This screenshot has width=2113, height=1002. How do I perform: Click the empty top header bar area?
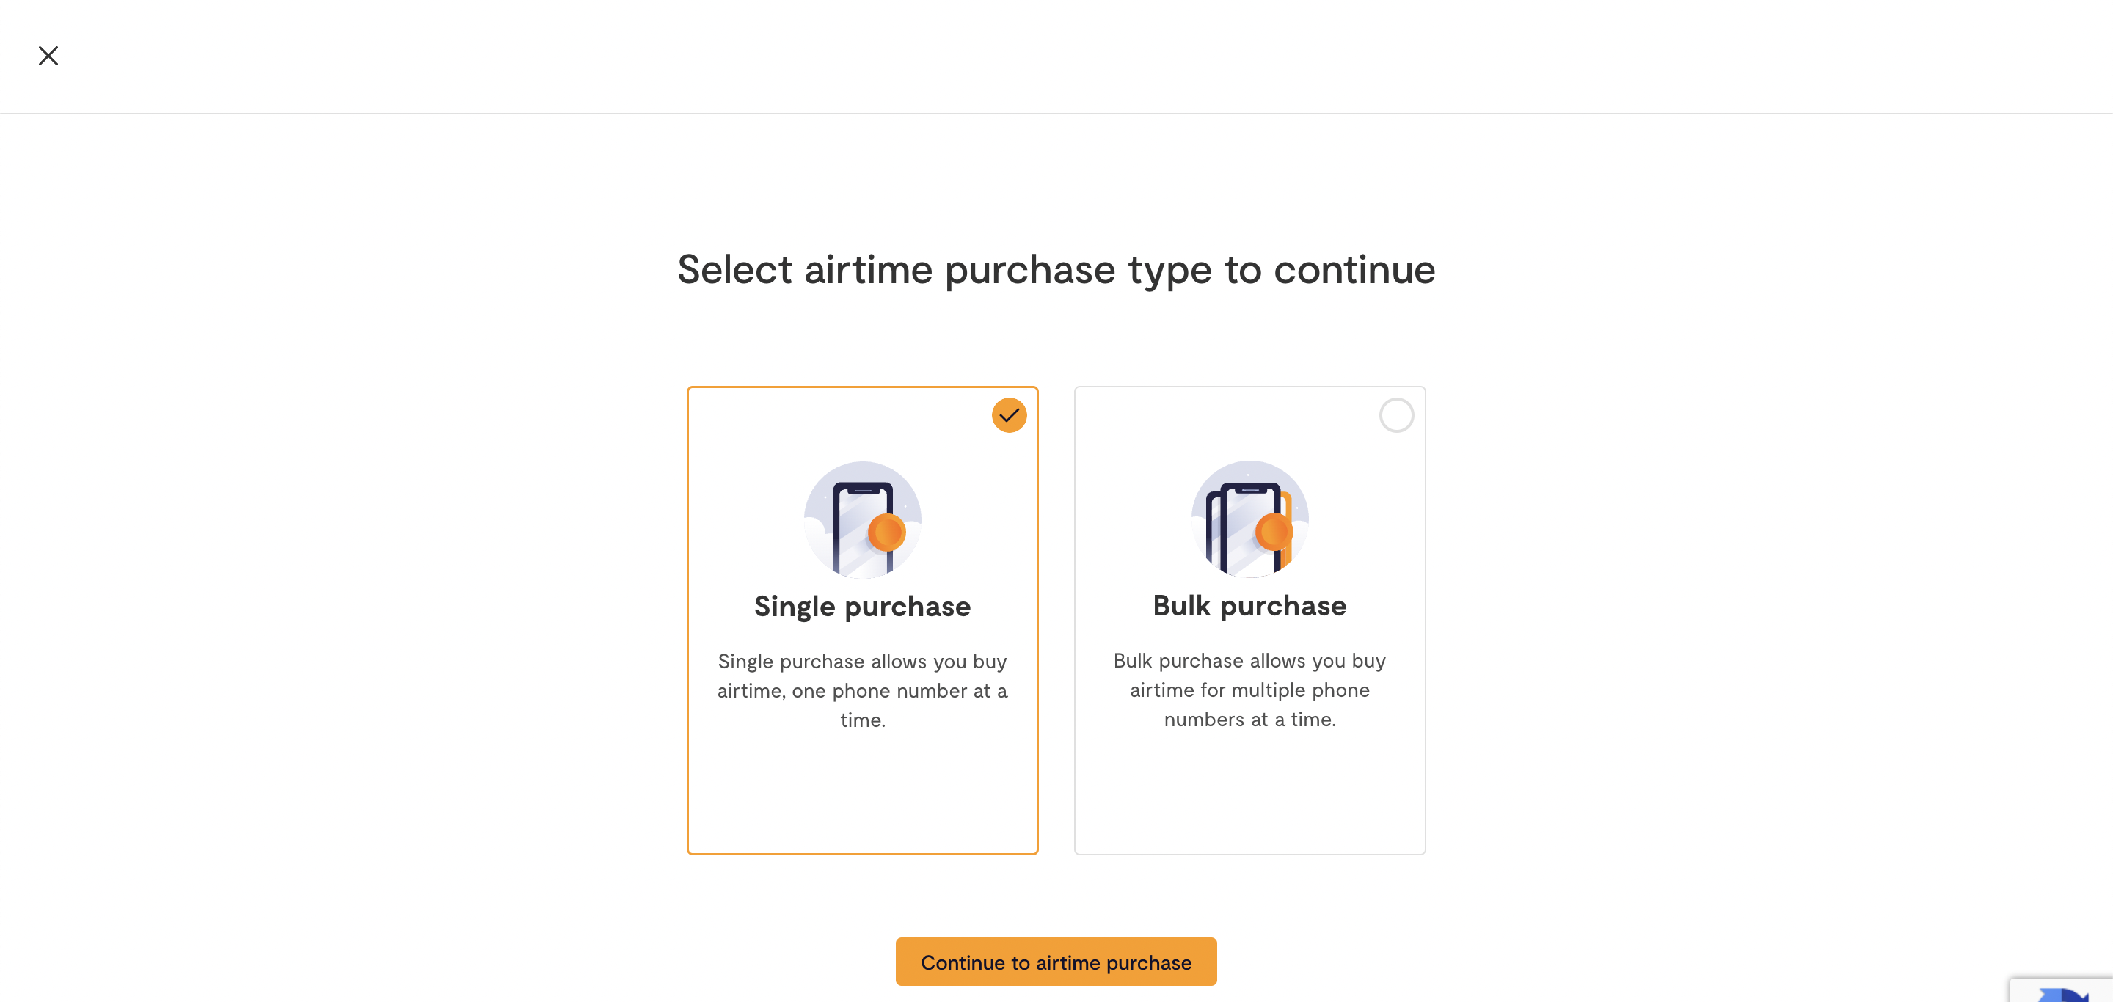tap(1066, 56)
